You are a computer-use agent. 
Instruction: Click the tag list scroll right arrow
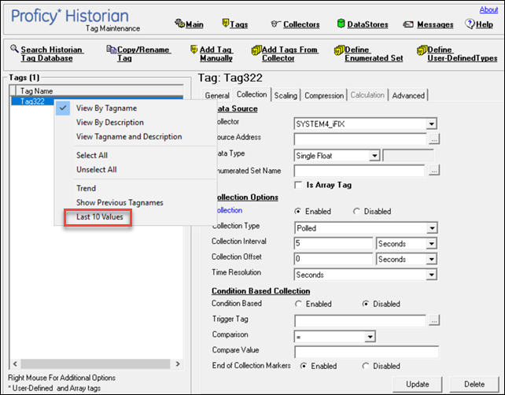(x=178, y=364)
